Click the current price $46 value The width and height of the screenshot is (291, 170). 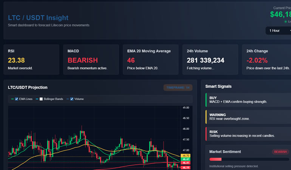(280, 14)
